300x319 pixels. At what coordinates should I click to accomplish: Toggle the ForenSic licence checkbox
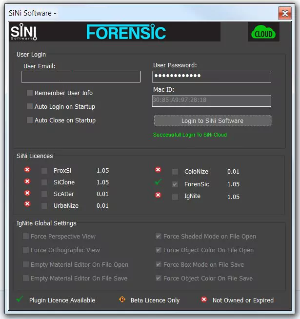click(175, 184)
